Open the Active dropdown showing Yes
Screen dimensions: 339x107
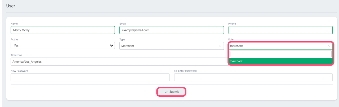pos(63,46)
